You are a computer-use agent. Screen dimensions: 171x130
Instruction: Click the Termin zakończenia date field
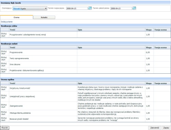coord(121,8)
